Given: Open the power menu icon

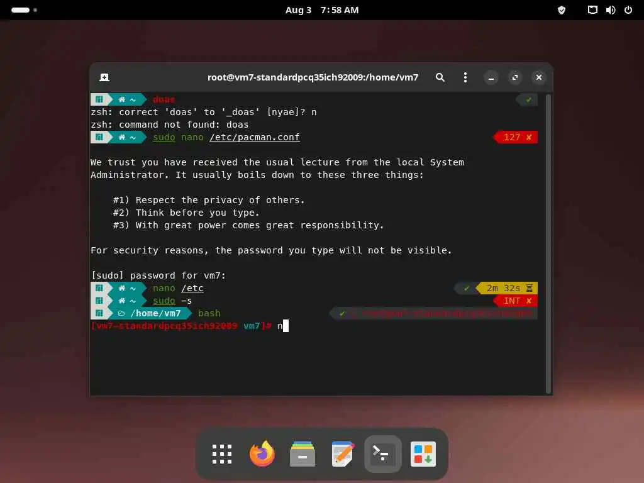Looking at the screenshot, I should pyautogui.click(x=628, y=10).
